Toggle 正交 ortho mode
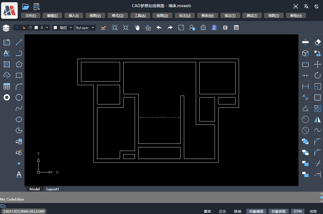Viewport: 323px width, 214px height. [x=222, y=211]
